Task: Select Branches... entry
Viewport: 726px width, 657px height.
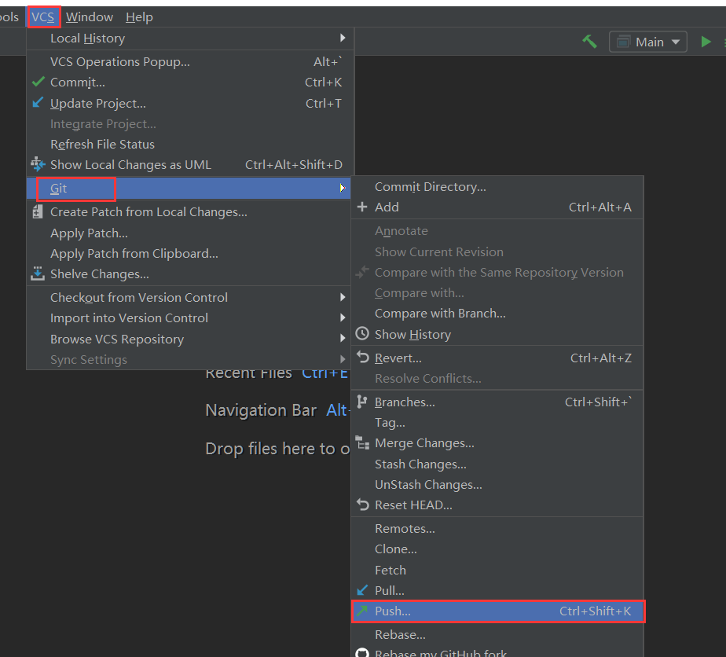Action: (497, 402)
